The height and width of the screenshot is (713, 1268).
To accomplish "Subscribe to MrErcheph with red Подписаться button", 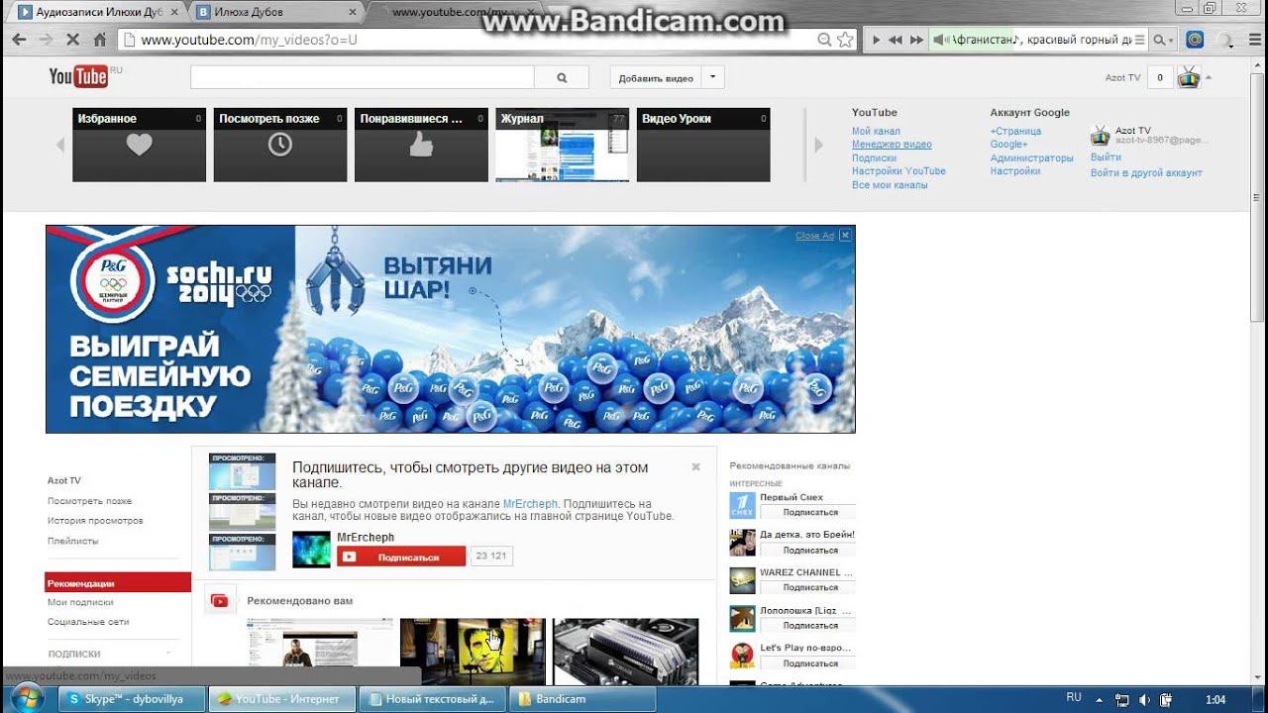I will 401,557.
